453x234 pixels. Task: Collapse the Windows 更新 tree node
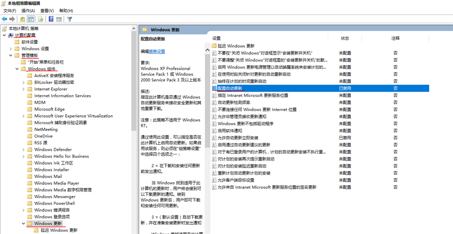23,223
